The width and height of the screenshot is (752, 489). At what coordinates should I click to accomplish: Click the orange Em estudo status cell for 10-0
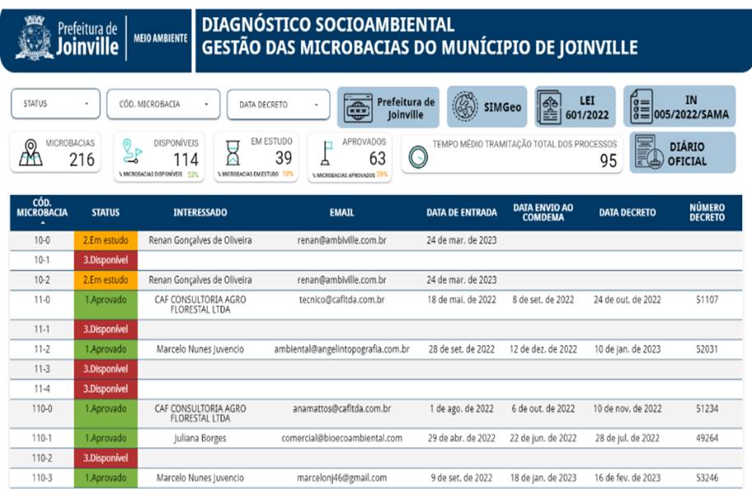pyautogui.click(x=105, y=241)
